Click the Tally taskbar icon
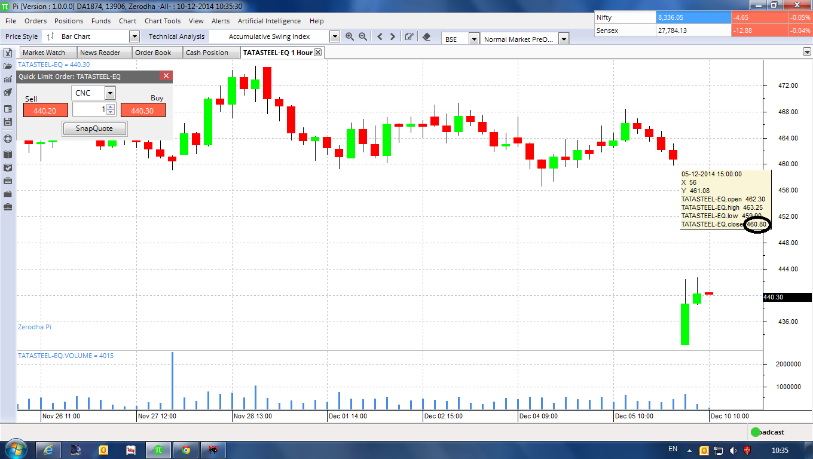Viewport: 813px width, 459px height. coord(131,449)
